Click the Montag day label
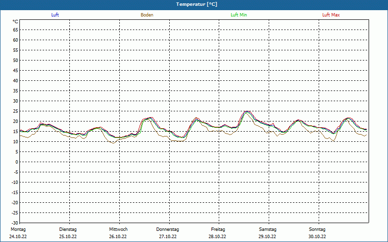The height and width of the screenshot is (242, 388). (18, 229)
